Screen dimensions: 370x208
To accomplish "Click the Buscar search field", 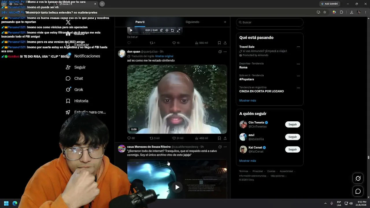I will coord(270,22).
